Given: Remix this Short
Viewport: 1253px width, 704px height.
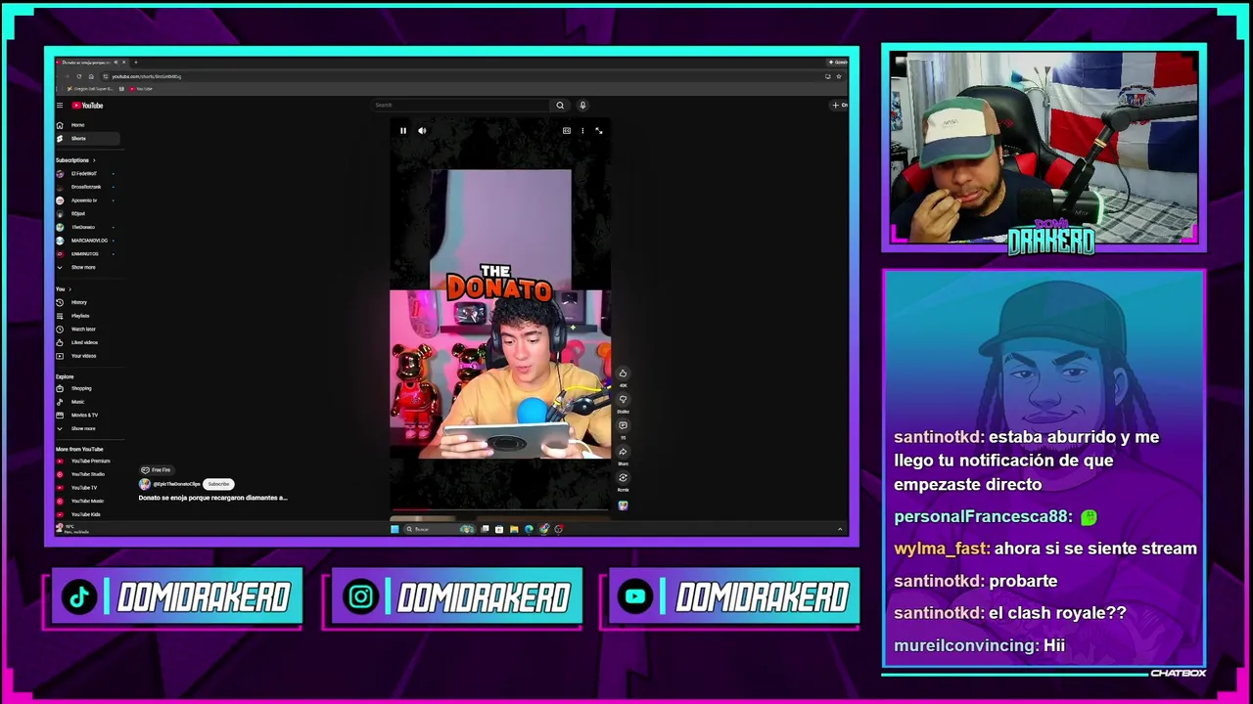Looking at the screenshot, I should [623, 479].
